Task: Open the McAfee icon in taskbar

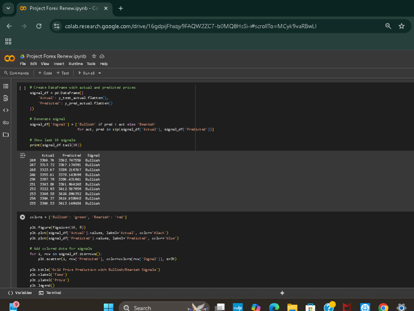Action: [347, 308]
